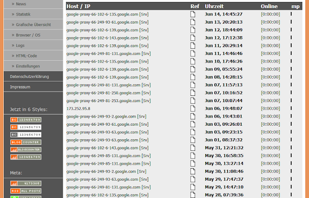Open referrer page icon for May 31, 12:21:32
This screenshot has height=198, width=309.
193,148
